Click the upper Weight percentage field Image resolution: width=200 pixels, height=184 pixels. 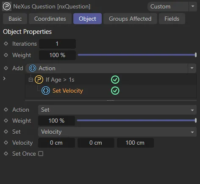(x=57, y=55)
